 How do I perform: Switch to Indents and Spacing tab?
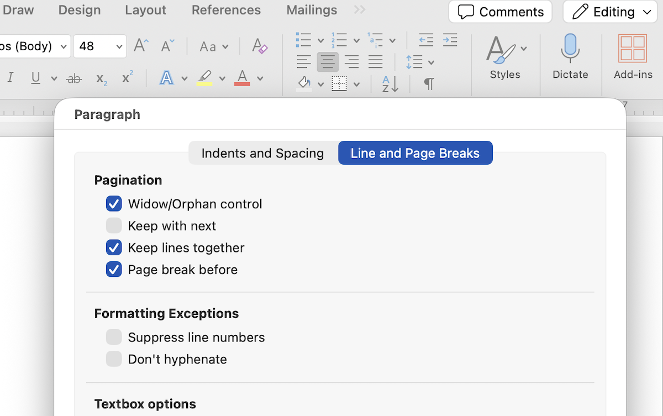click(262, 153)
